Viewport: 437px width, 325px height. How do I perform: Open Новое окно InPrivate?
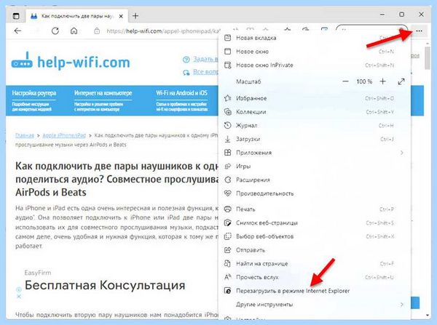pyautogui.click(x=315, y=65)
